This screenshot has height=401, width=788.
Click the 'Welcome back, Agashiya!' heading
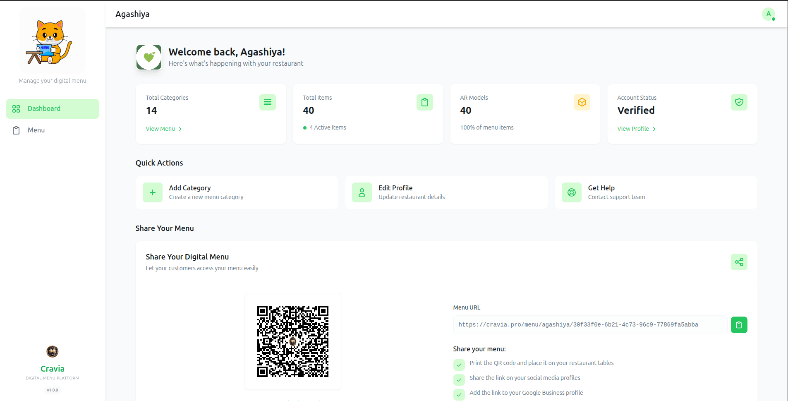pyautogui.click(x=227, y=52)
